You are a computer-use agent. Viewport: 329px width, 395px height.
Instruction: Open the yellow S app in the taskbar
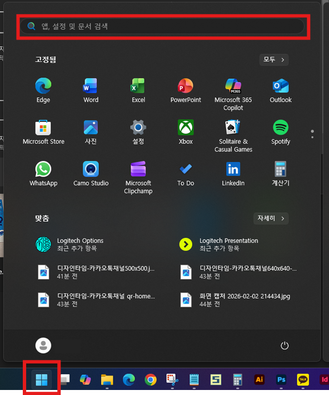(x=216, y=379)
